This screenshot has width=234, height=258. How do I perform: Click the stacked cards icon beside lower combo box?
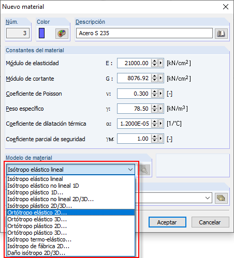point(221,198)
